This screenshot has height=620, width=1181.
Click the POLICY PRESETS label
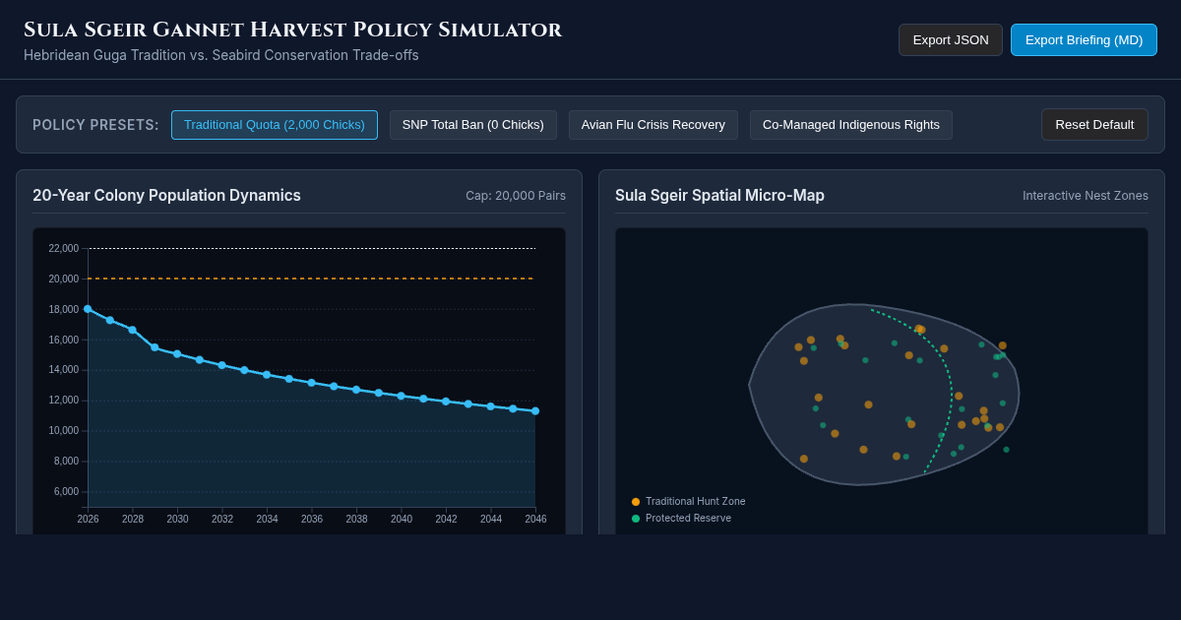(x=95, y=125)
